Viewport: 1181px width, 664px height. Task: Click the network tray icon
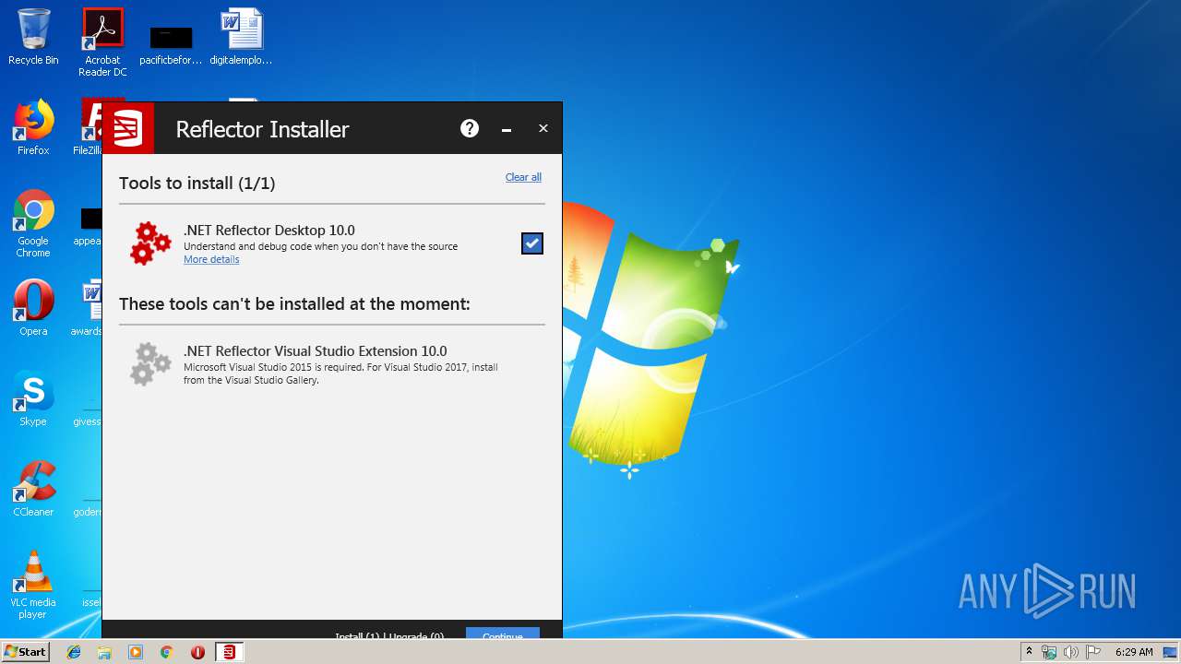coord(1049,652)
